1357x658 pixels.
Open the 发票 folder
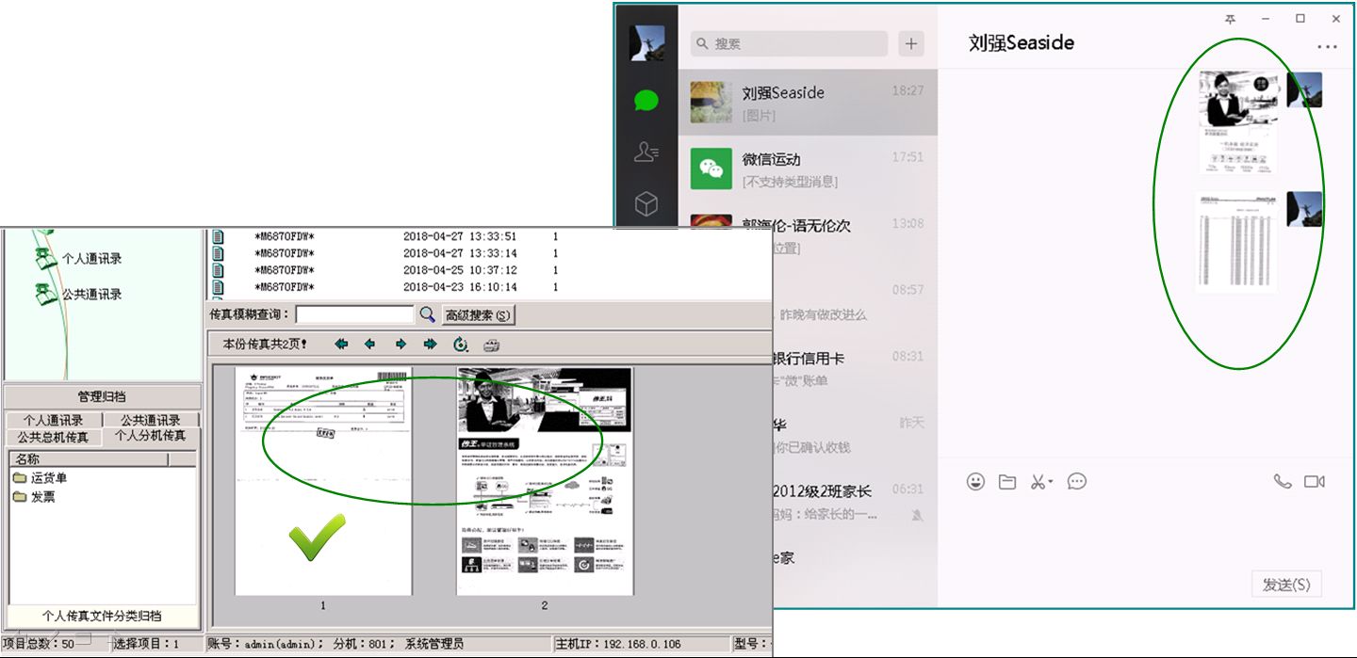[34, 496]
